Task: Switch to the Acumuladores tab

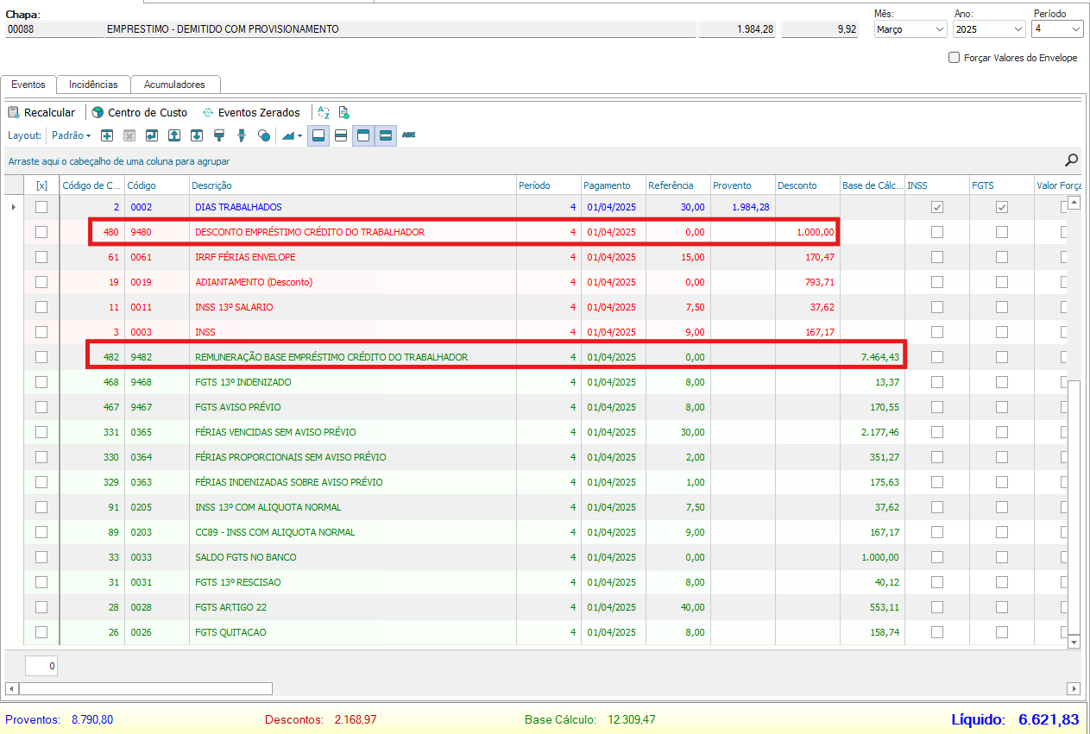Action: (x=174, y=85)
